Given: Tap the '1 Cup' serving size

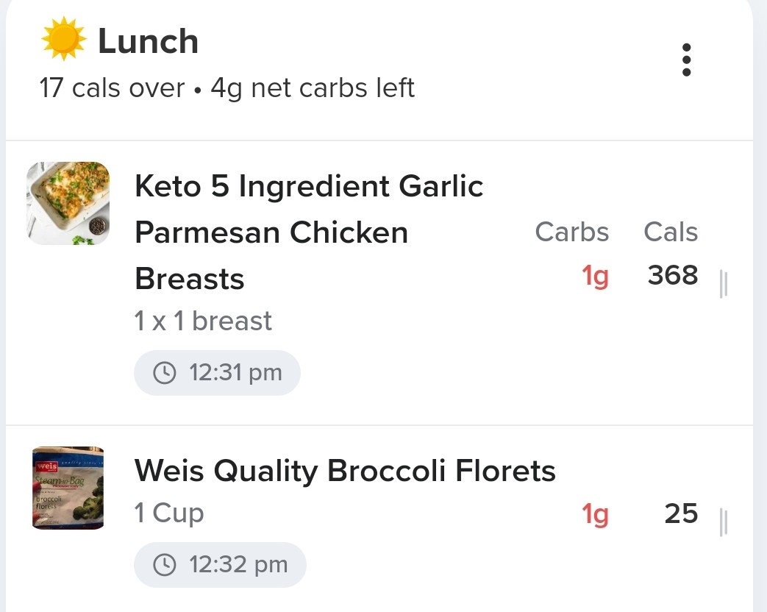Looking at the screenshot, I should pos(169,513).
